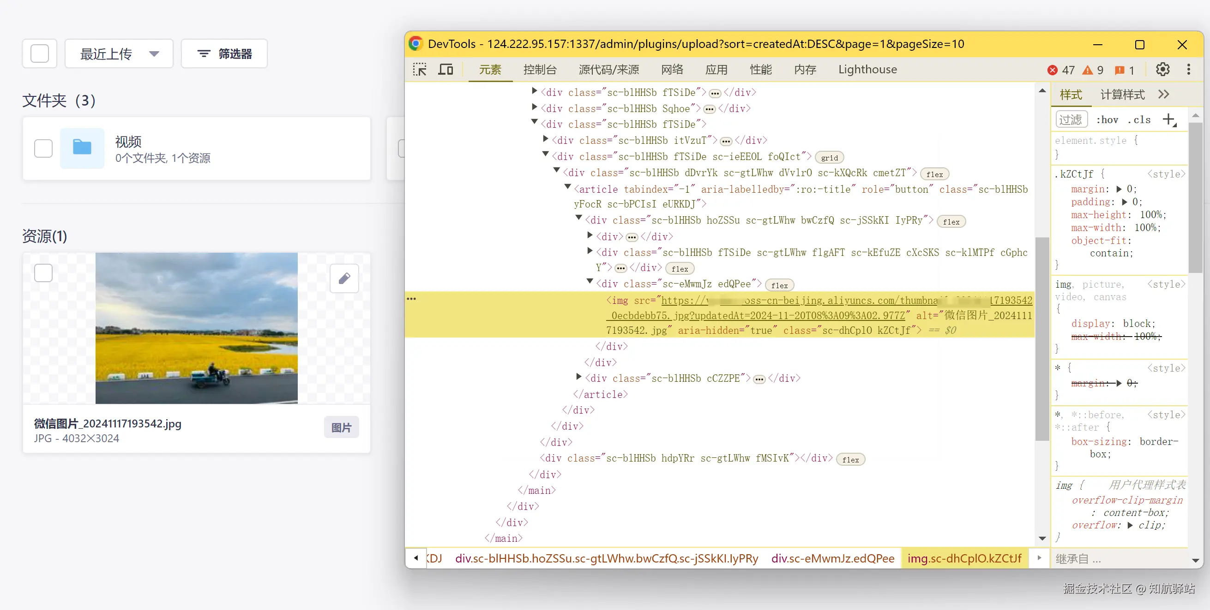The image size is (1210, 610).
Task: Click the blue folder icon for 视频
Action: point(82,148)
